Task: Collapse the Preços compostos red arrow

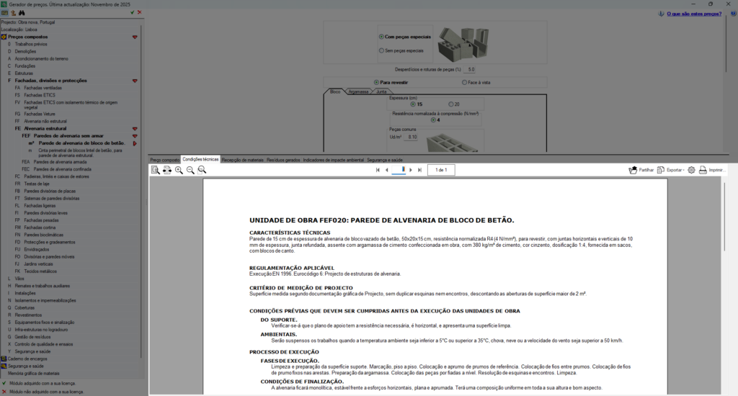Action: [135, 37]
